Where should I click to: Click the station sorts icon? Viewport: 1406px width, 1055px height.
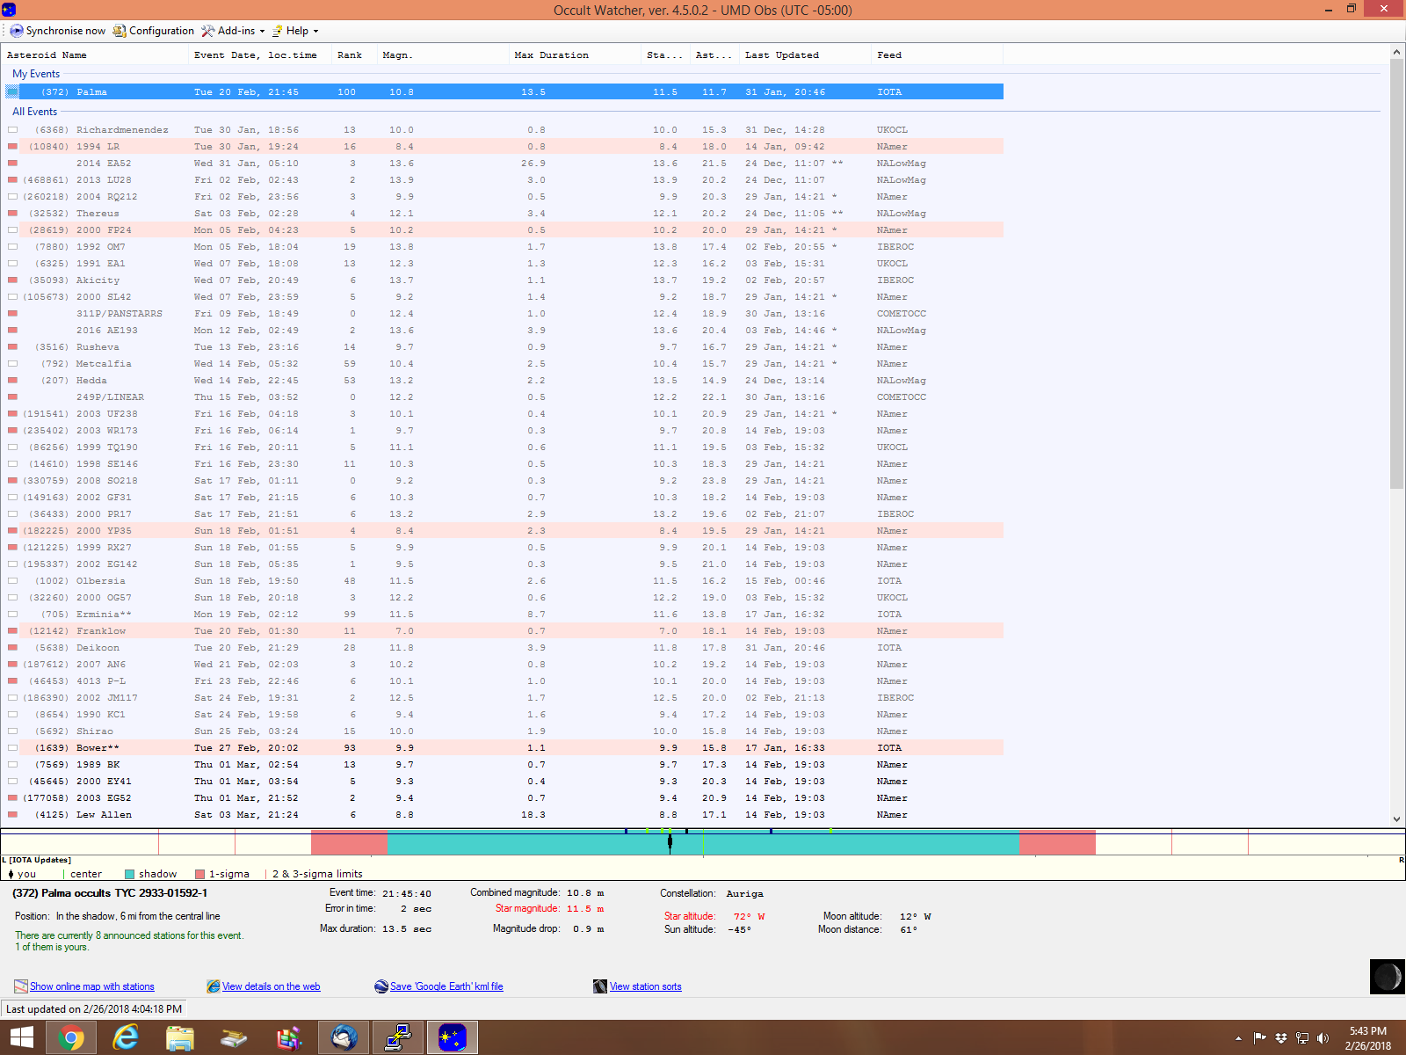click(x=600, y=986)
